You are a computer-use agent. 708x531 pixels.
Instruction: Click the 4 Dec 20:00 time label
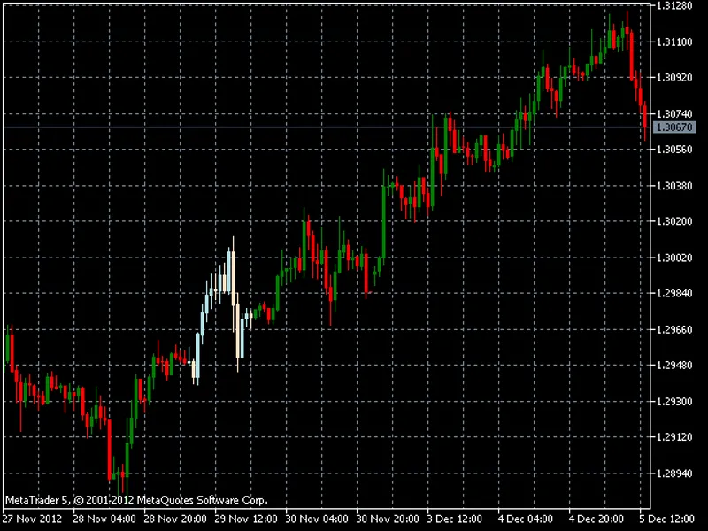[x=596, y=519]
